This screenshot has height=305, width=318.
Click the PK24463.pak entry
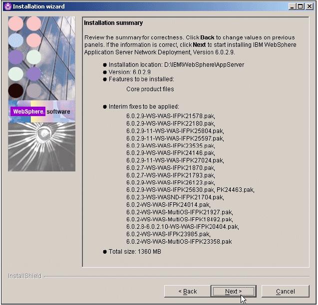click(x=236, y=190)
